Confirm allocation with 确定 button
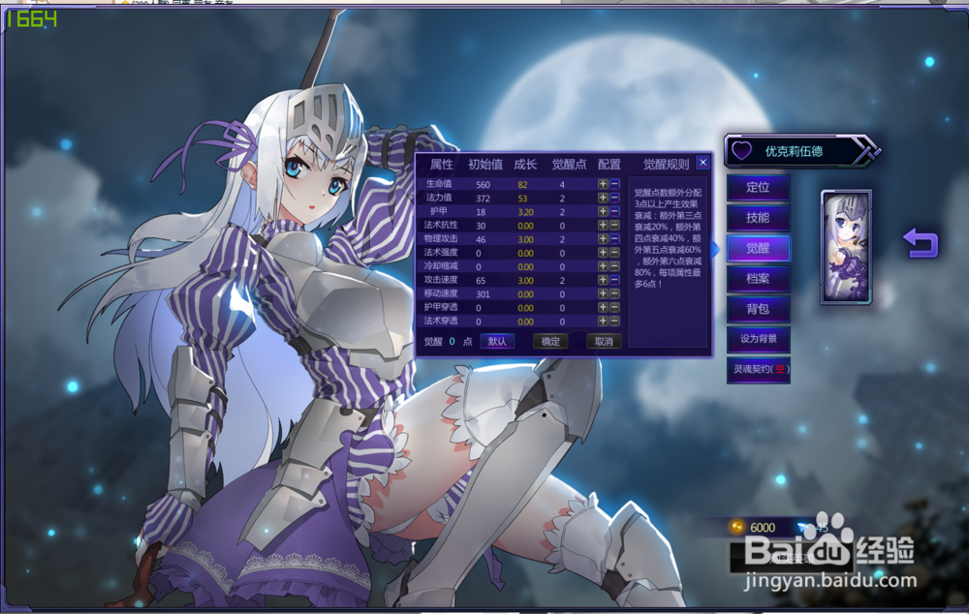The width and height of the screenshot is (969, 614). tap(550, 341)
